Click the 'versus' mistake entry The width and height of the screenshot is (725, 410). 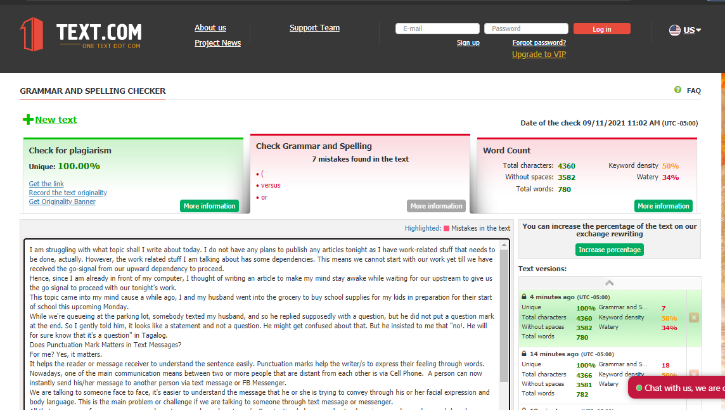pos(271,185)
